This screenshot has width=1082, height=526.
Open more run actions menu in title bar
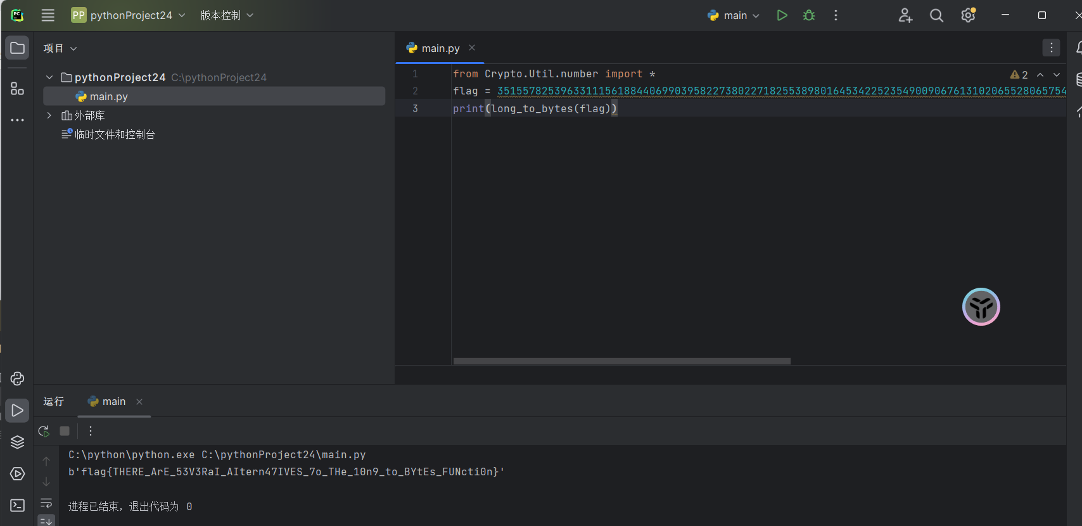[x=836, y=15]
